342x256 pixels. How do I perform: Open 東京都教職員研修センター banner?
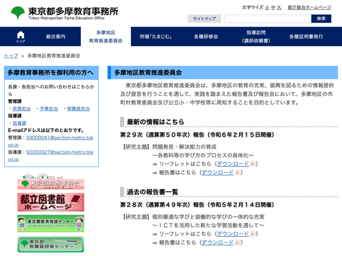[51, 244]
